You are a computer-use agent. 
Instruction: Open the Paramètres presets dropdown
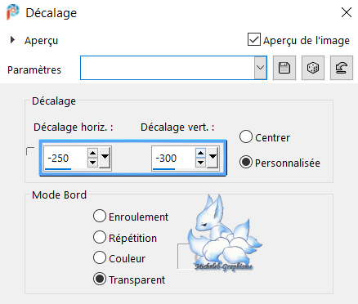(x=261, y=68)
